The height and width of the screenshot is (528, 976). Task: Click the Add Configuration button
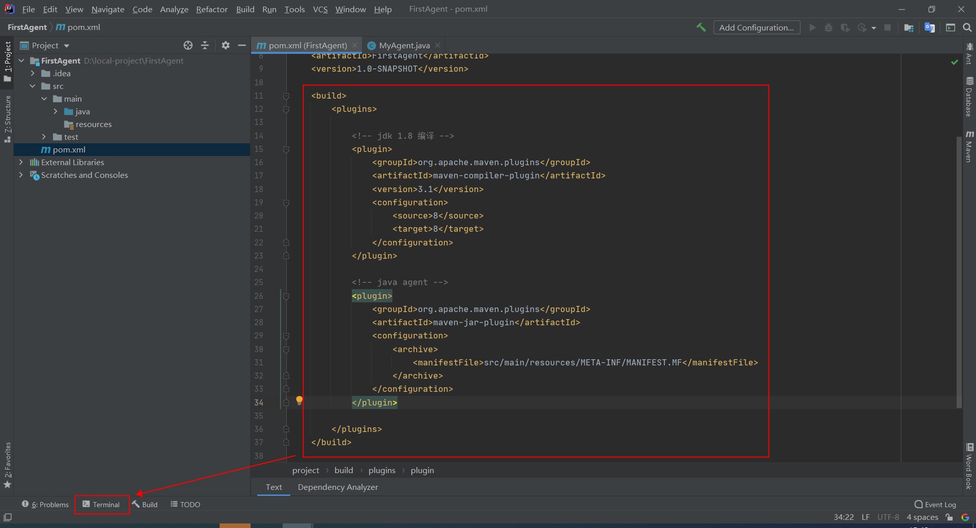(756, 27)
